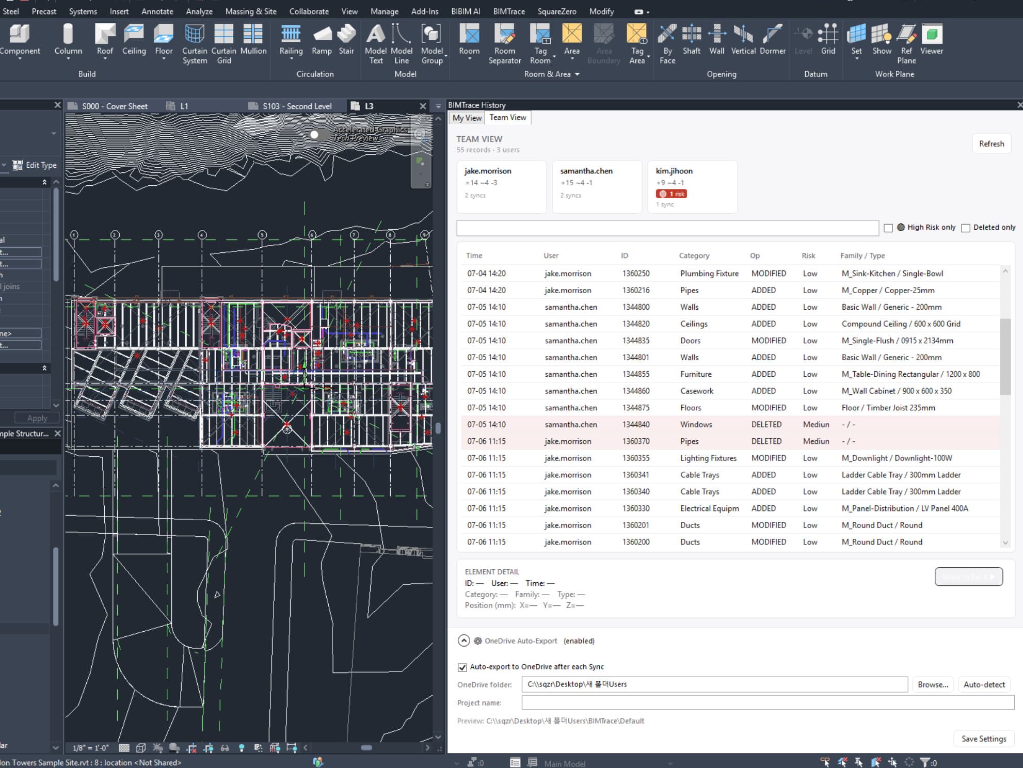Select the deleted Windows record row
1023x768 pixels.
pos(730,424)
